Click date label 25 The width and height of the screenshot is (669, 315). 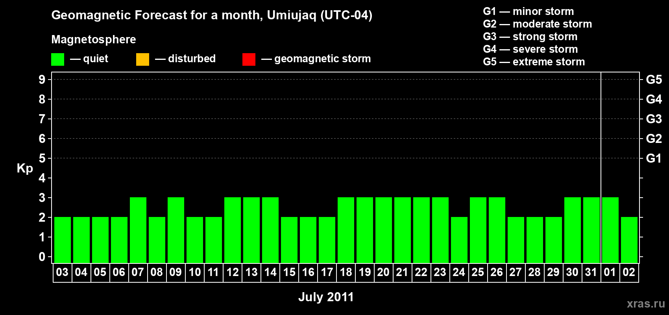(x=478, y=272)
